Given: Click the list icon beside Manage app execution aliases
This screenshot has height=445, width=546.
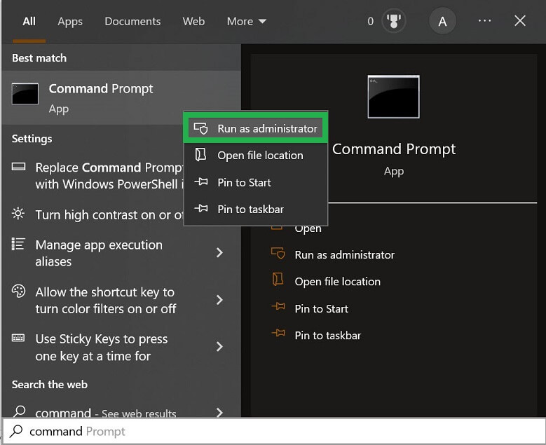Looking at the screenshot, I should pos(18,244).
